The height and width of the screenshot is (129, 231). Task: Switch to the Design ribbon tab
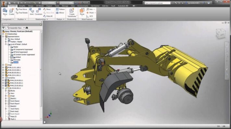(x=31, y=6)
